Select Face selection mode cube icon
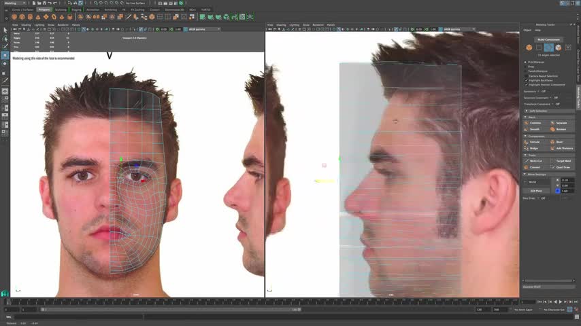 tap(559, 48)
